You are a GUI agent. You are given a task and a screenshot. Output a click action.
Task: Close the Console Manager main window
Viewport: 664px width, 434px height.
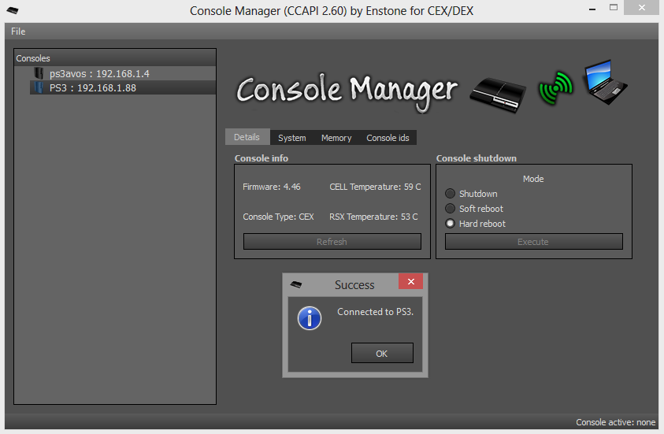pyautogui.click(x=642, y=8)
